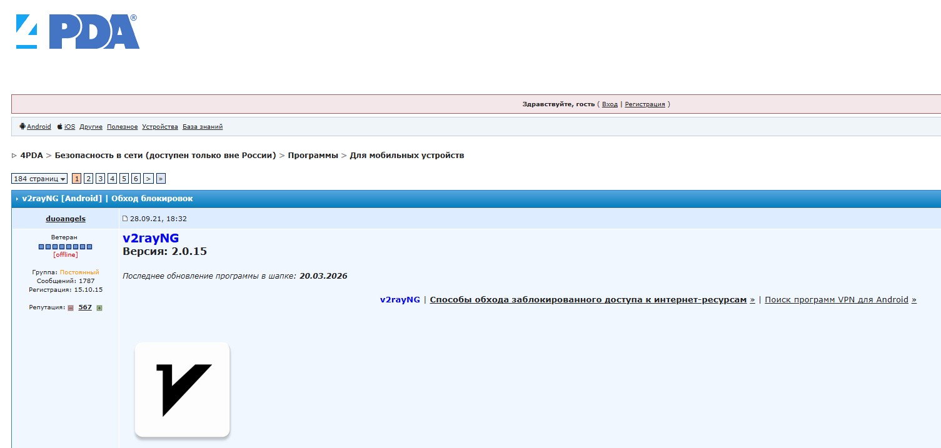
Task: Click the Версия: 2.0.15 text
Action: [x=164, y=251]
